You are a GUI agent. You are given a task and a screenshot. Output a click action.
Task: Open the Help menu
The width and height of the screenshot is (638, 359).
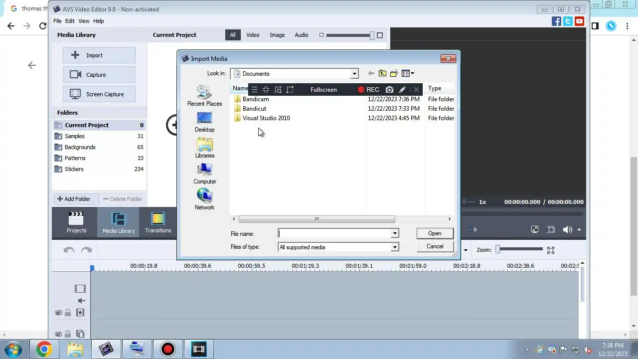[99, 21]
